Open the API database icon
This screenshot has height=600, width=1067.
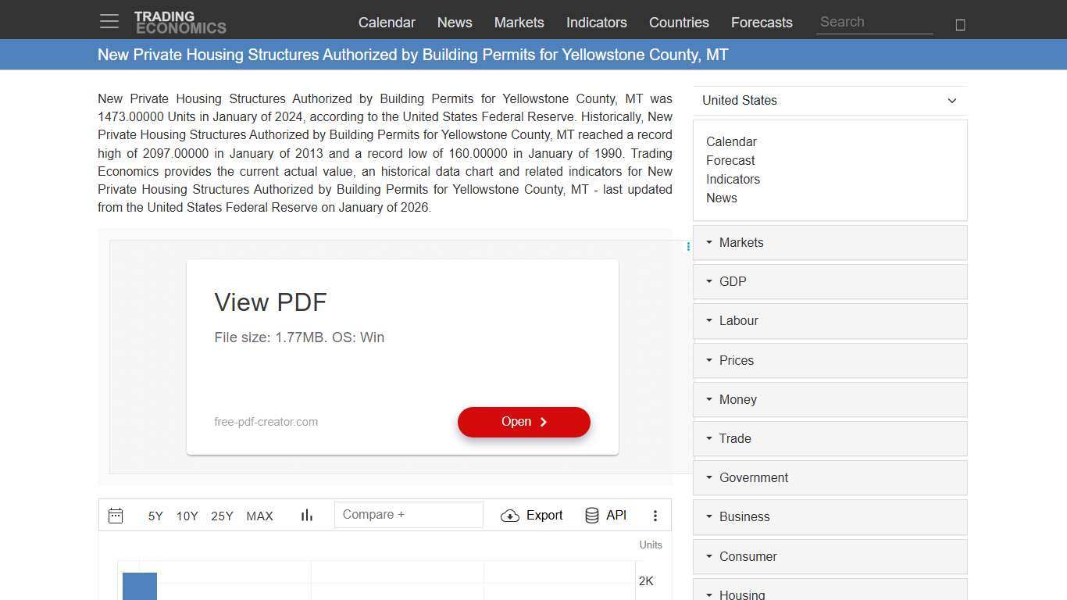click(x=592, y=516)
